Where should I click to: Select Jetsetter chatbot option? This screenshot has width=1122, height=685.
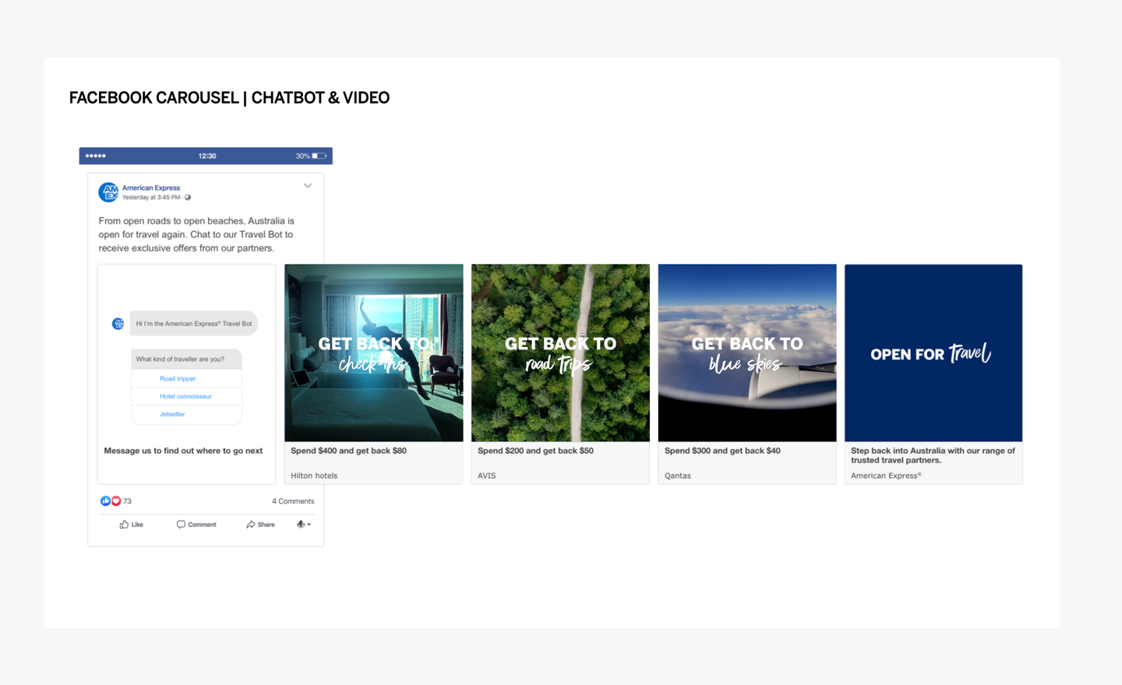pos(172,414)
